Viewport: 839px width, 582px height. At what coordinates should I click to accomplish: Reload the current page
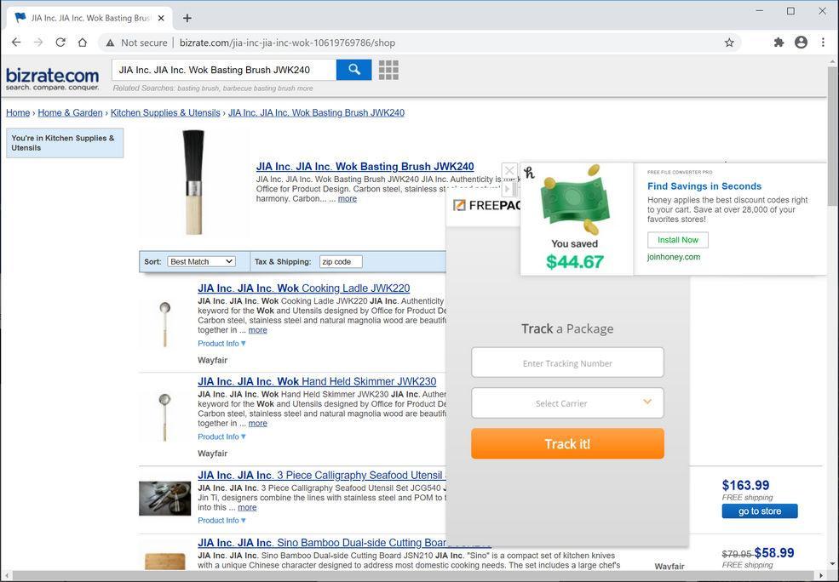tap(60, 43)
